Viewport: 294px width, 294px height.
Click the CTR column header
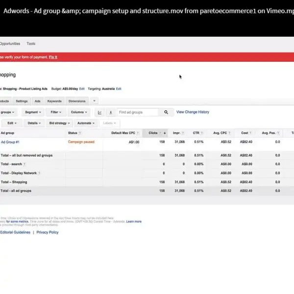pos(196,133)
